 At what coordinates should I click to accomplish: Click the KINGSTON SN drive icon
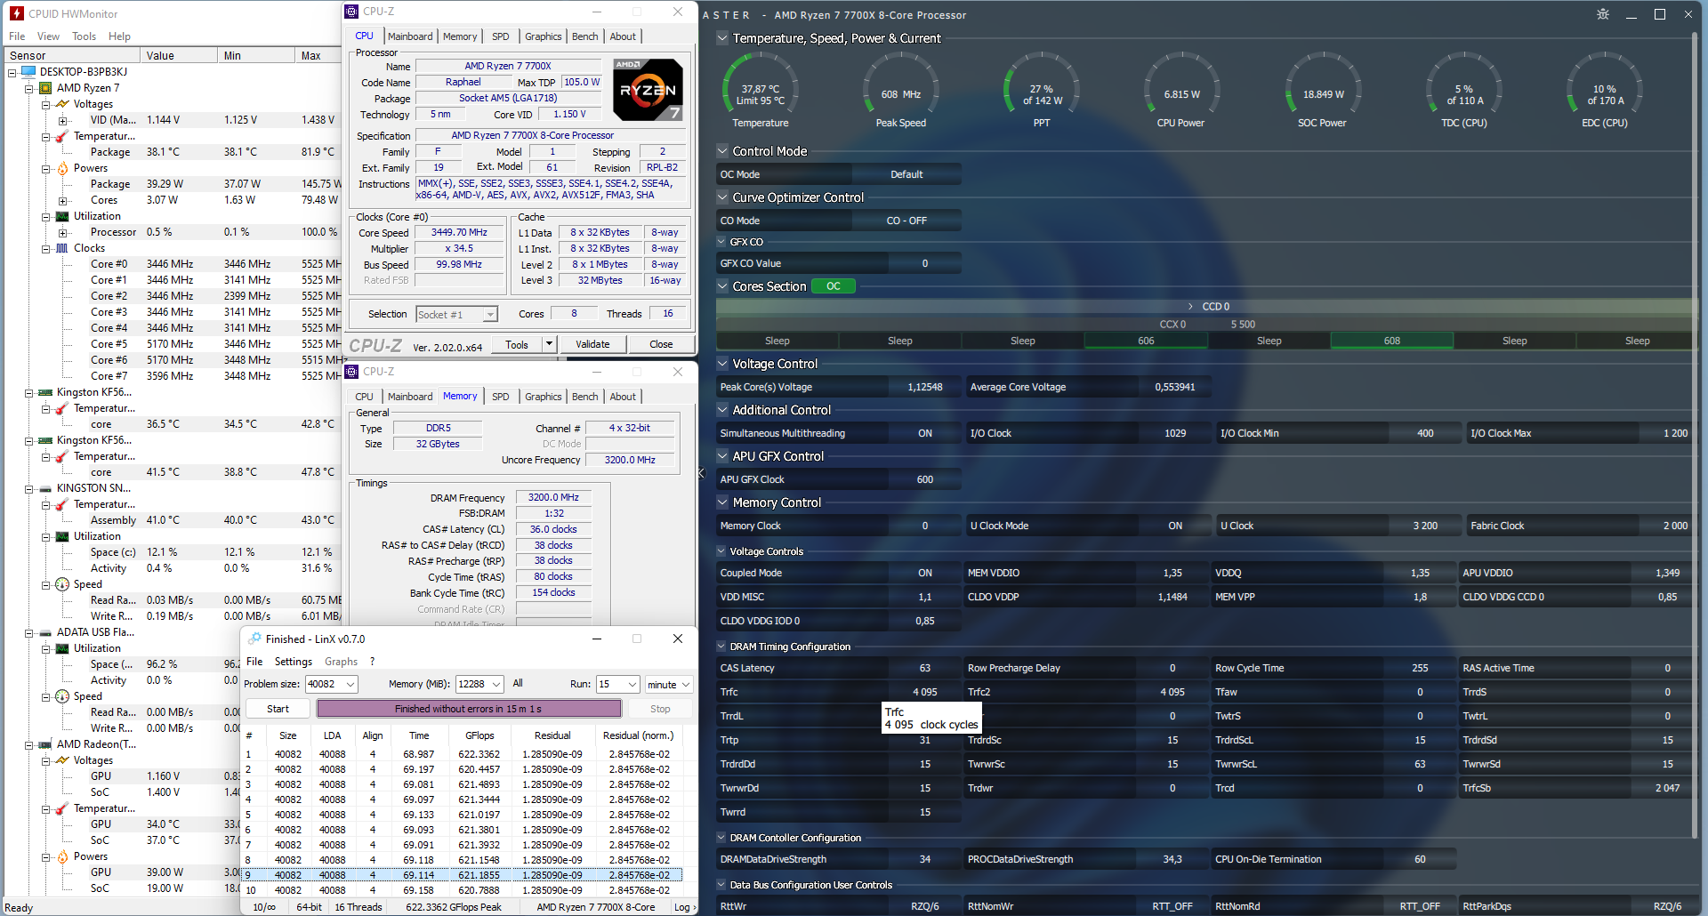coord(45,488)
